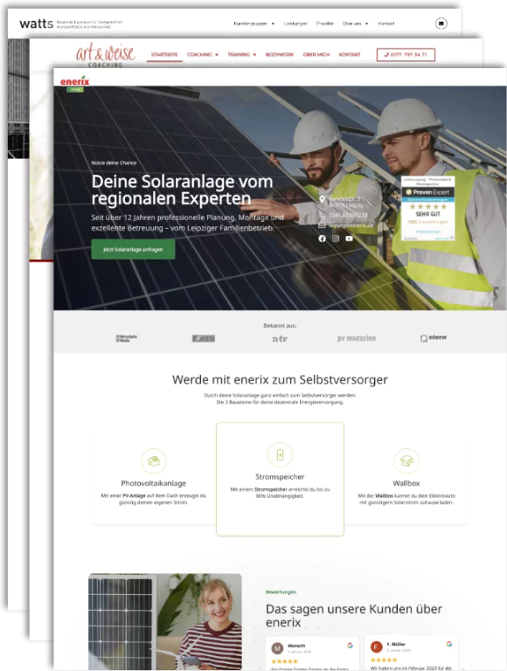Click the Photovoltaikanlage house icon
The height and width of the screenshot is (671, 507).
153,461
